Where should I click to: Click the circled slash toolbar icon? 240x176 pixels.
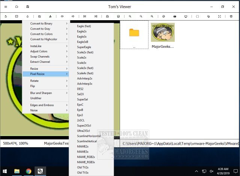pyautogui.click(x=163, y=16)
